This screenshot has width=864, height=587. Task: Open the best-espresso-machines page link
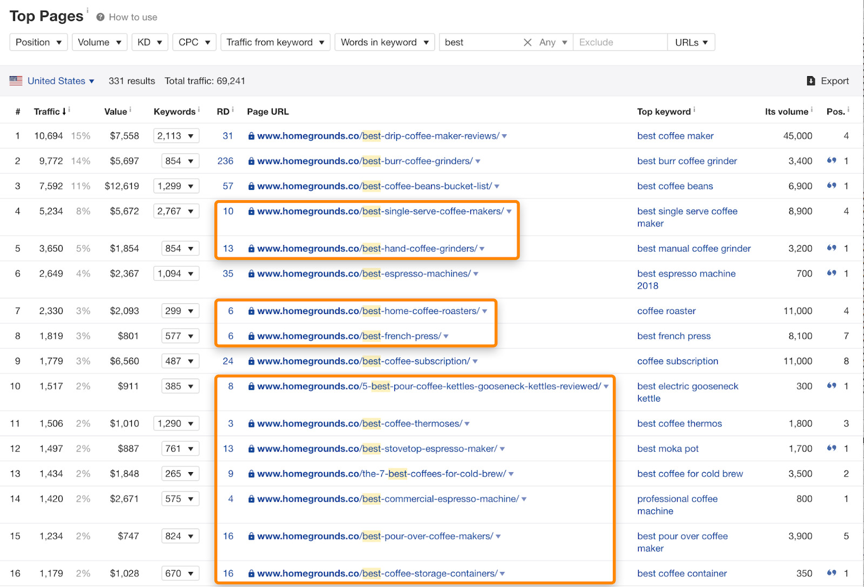(x=364, y=274)
